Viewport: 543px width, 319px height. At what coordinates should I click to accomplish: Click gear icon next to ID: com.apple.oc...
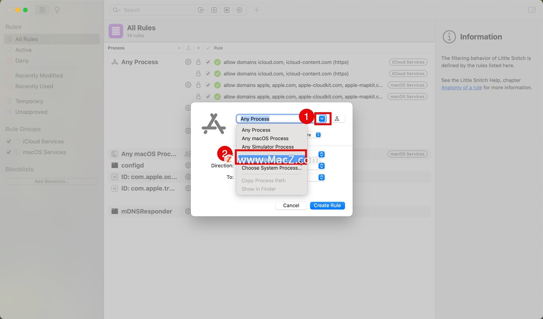click(x=188, y=177)
